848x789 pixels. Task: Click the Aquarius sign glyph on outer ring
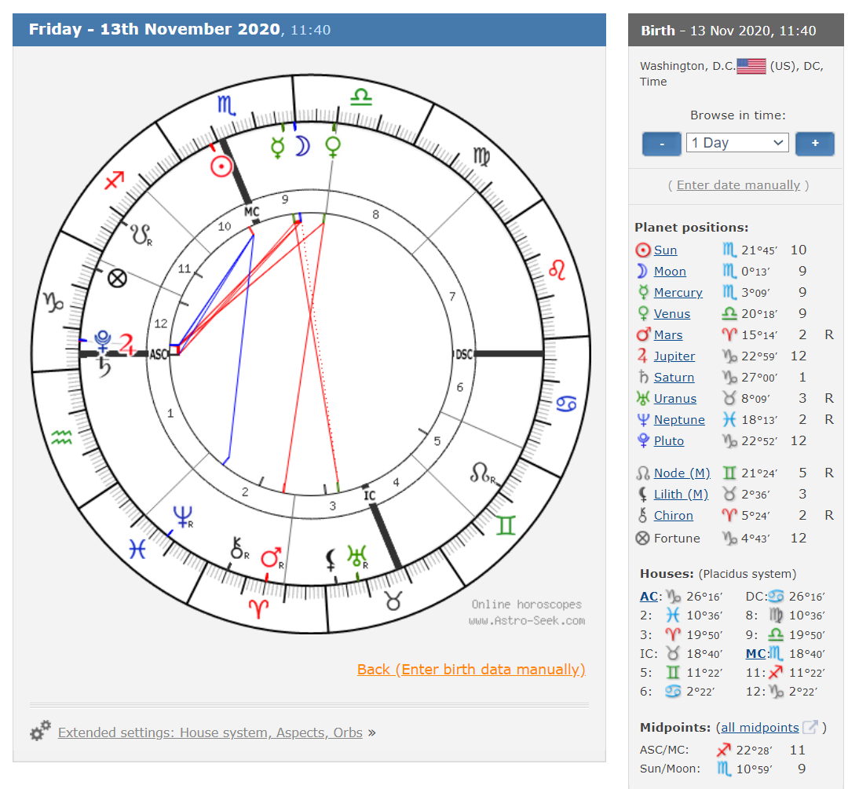point(61,437)
